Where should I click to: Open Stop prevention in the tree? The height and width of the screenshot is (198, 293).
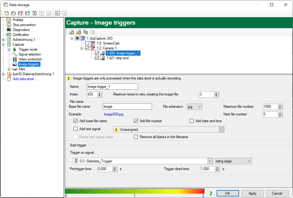click(x=24, y=25)
